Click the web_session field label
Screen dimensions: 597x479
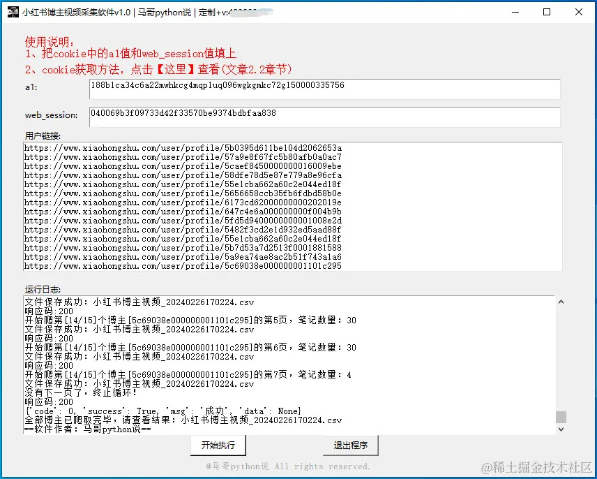point(52,115)
